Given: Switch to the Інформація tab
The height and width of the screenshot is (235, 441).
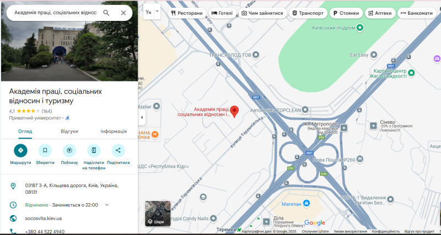Looking at the screenshot, I should [114, 132].
